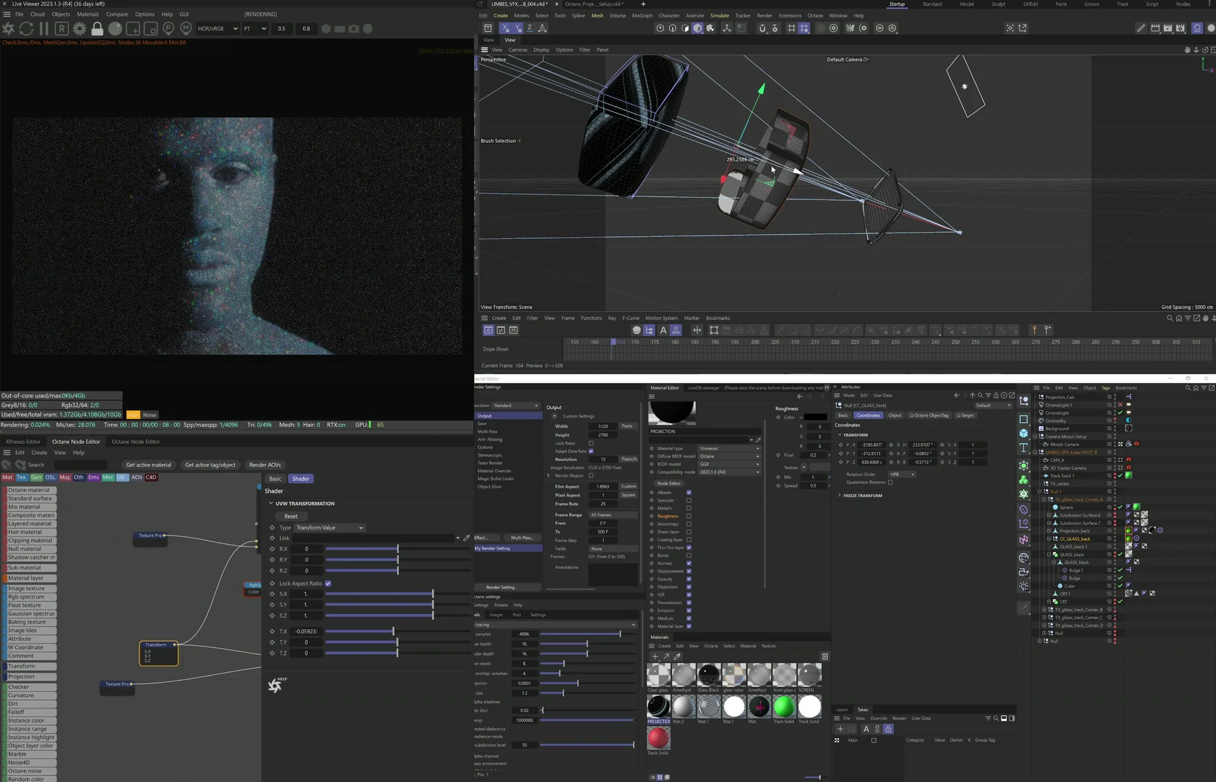Enable Quaternion Rotation checkbox
Screen dimensions: 1216x782
point(890,482)
